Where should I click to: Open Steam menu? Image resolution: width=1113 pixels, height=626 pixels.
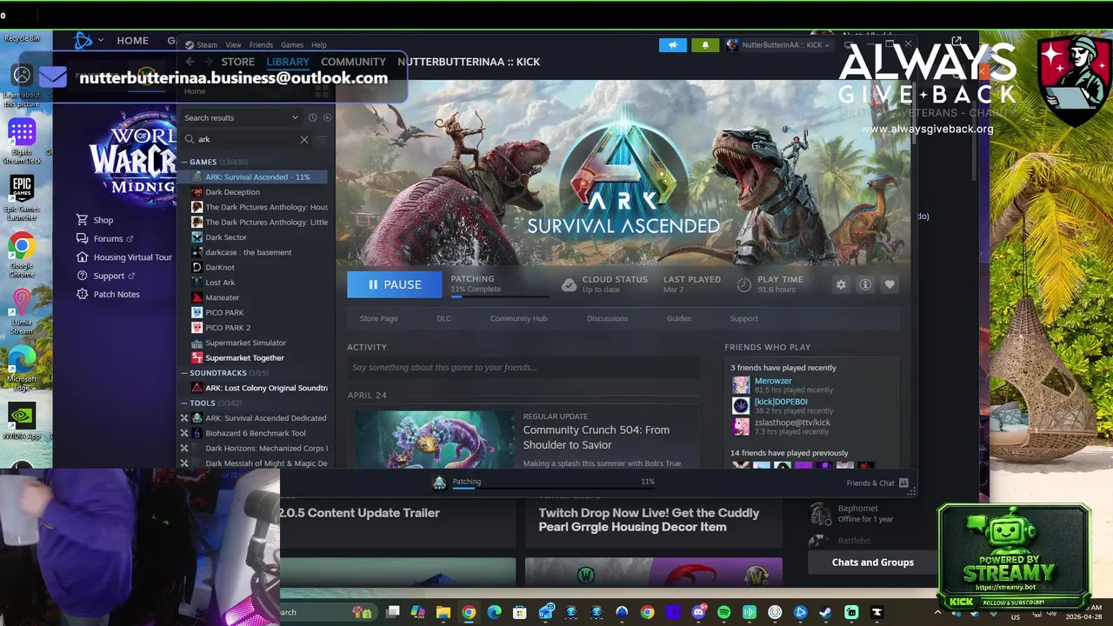click(207, 45)
